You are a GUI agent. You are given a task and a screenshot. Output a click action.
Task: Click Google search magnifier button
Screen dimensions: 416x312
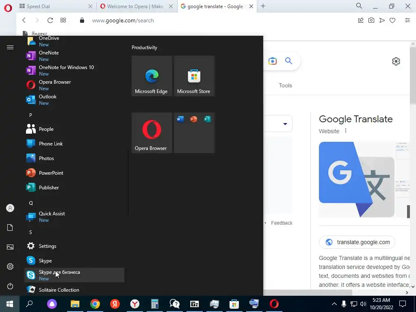coord(289,61)
